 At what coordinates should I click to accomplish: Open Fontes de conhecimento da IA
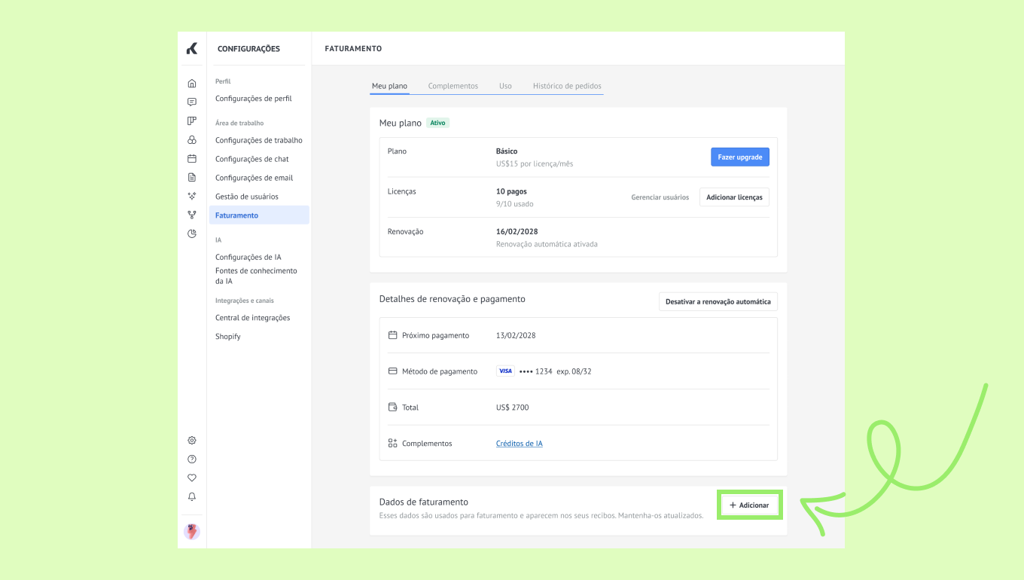256,276
